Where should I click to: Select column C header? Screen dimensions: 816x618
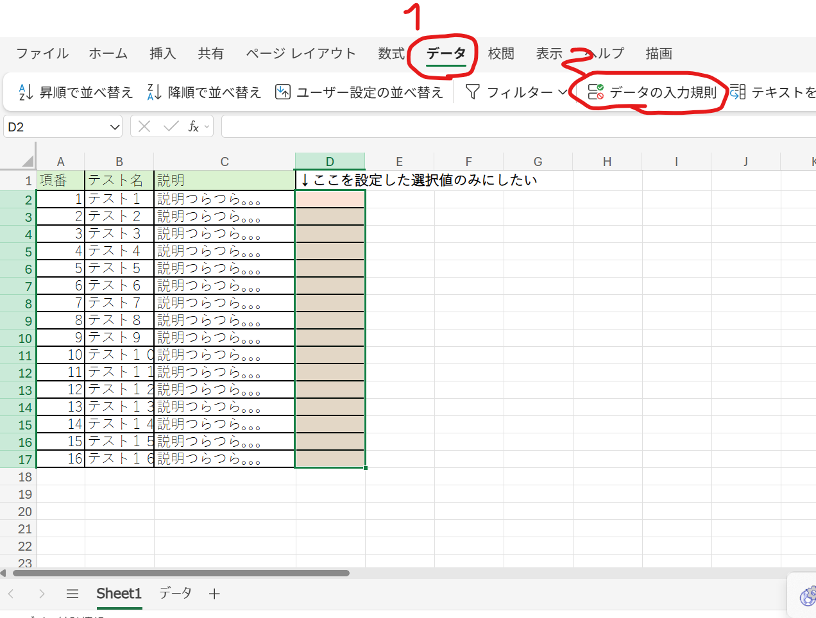click(225, 162)
